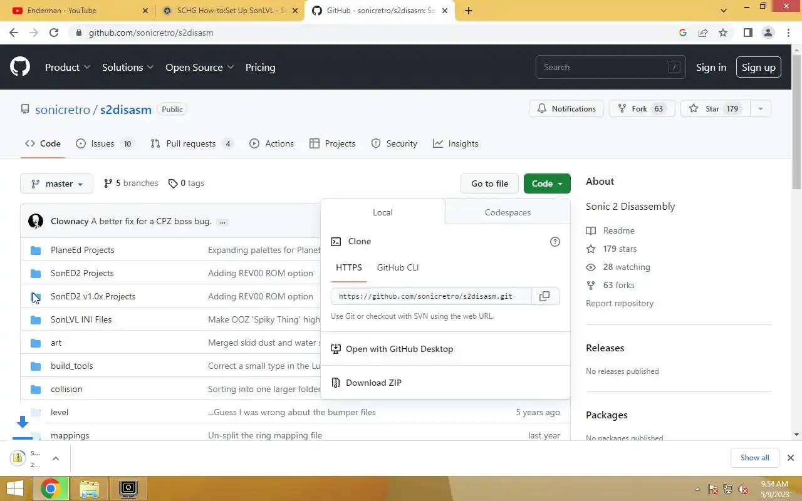Open the Insights tab
This screenshot has width=802, height=501.
[456, 143]
